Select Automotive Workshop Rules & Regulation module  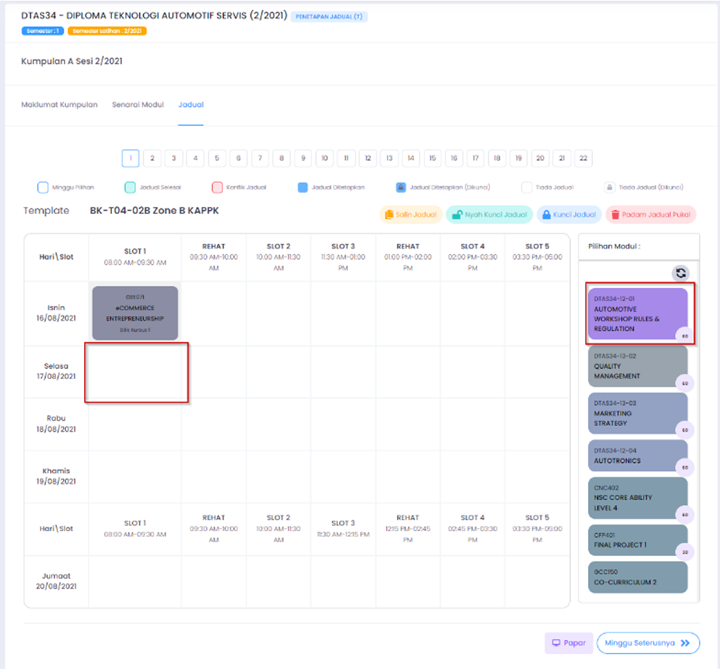click(x=637, y=315)
